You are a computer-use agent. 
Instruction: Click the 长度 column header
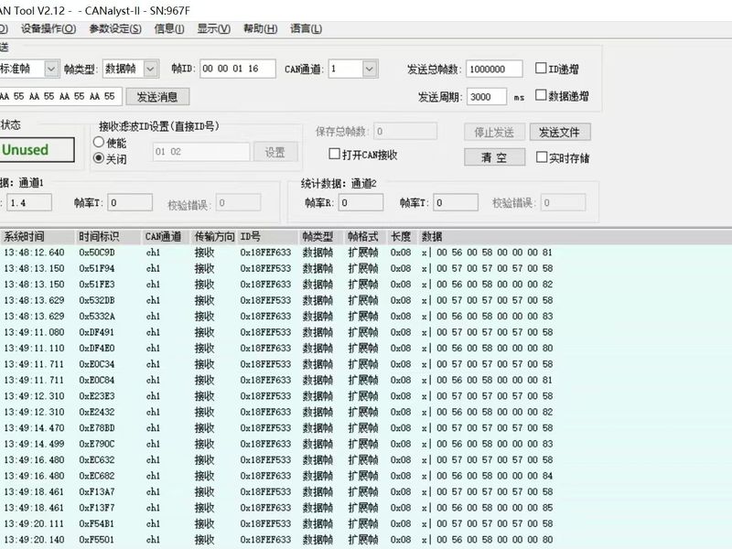pos(402,237)
